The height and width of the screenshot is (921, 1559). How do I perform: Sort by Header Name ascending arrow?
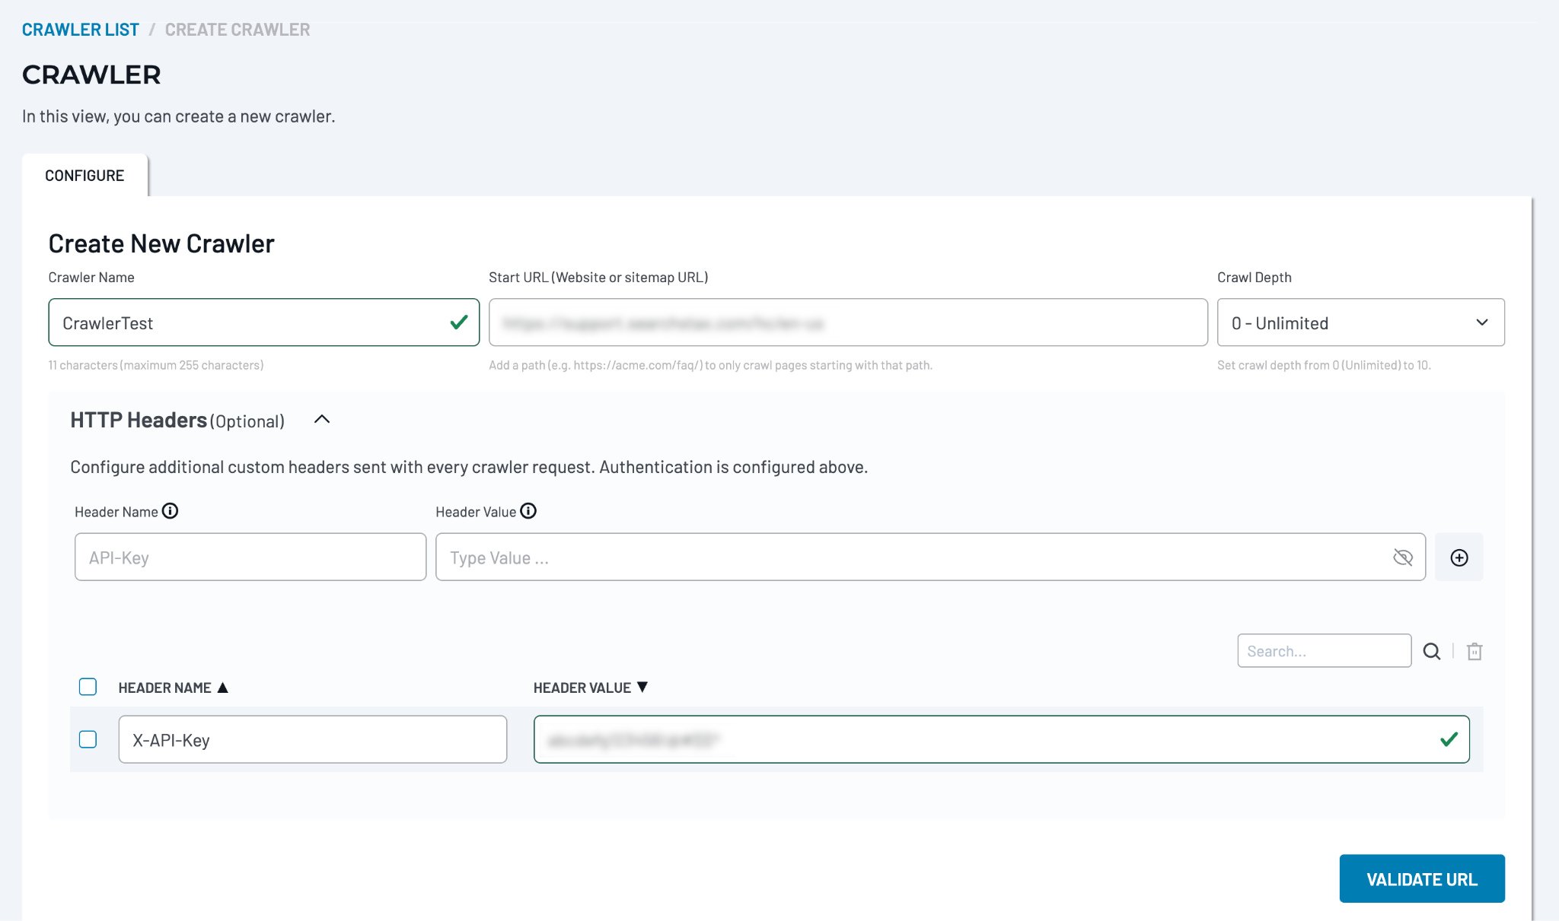tap(223, 688)
